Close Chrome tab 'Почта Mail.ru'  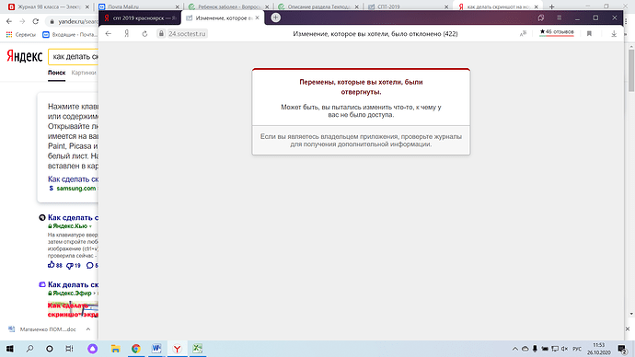point(178,6)
